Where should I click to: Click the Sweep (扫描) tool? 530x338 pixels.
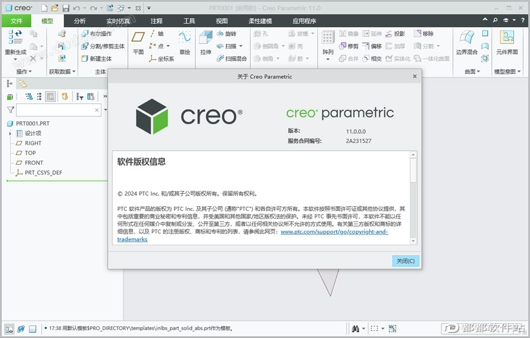point(226,46)
